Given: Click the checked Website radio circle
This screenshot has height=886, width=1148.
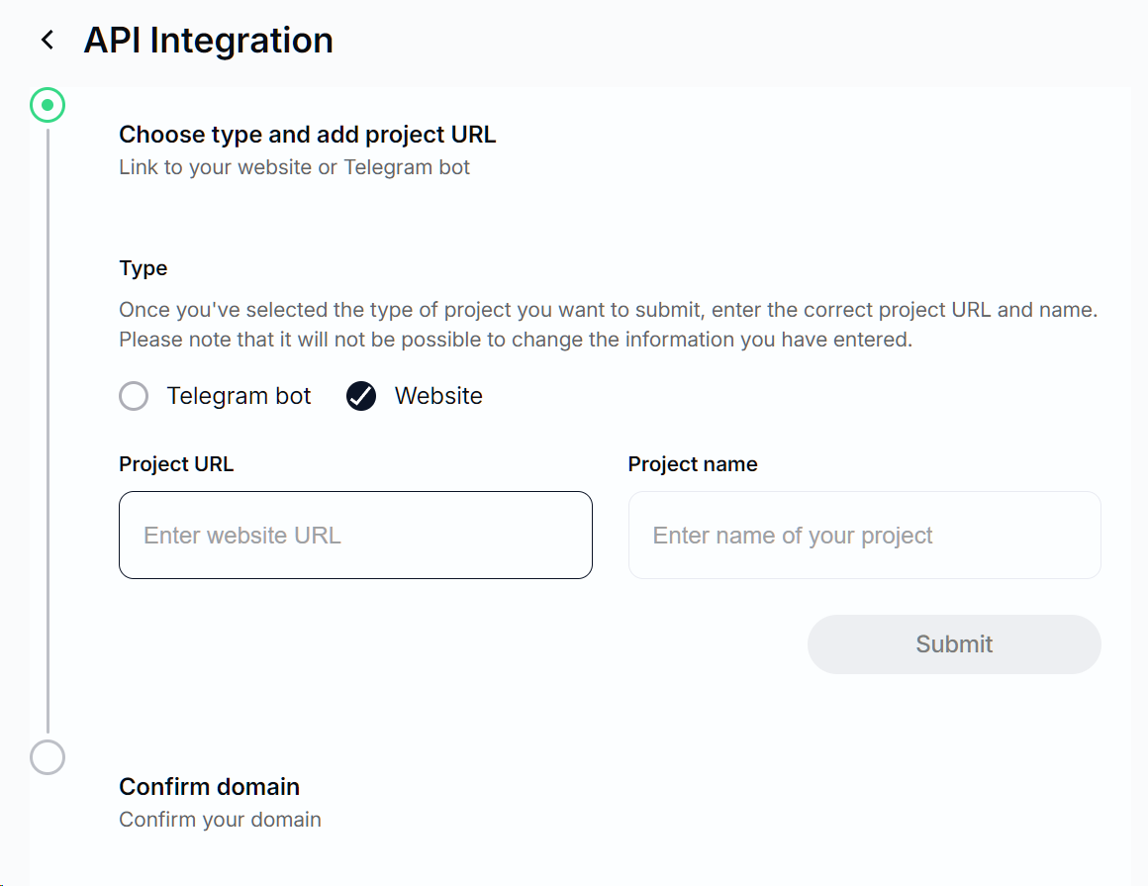Looking at the screenshot, I should pyautogui.click(x=361, y=397).
